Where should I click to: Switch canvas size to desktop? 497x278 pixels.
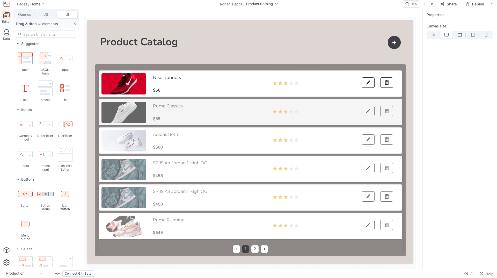446,35
